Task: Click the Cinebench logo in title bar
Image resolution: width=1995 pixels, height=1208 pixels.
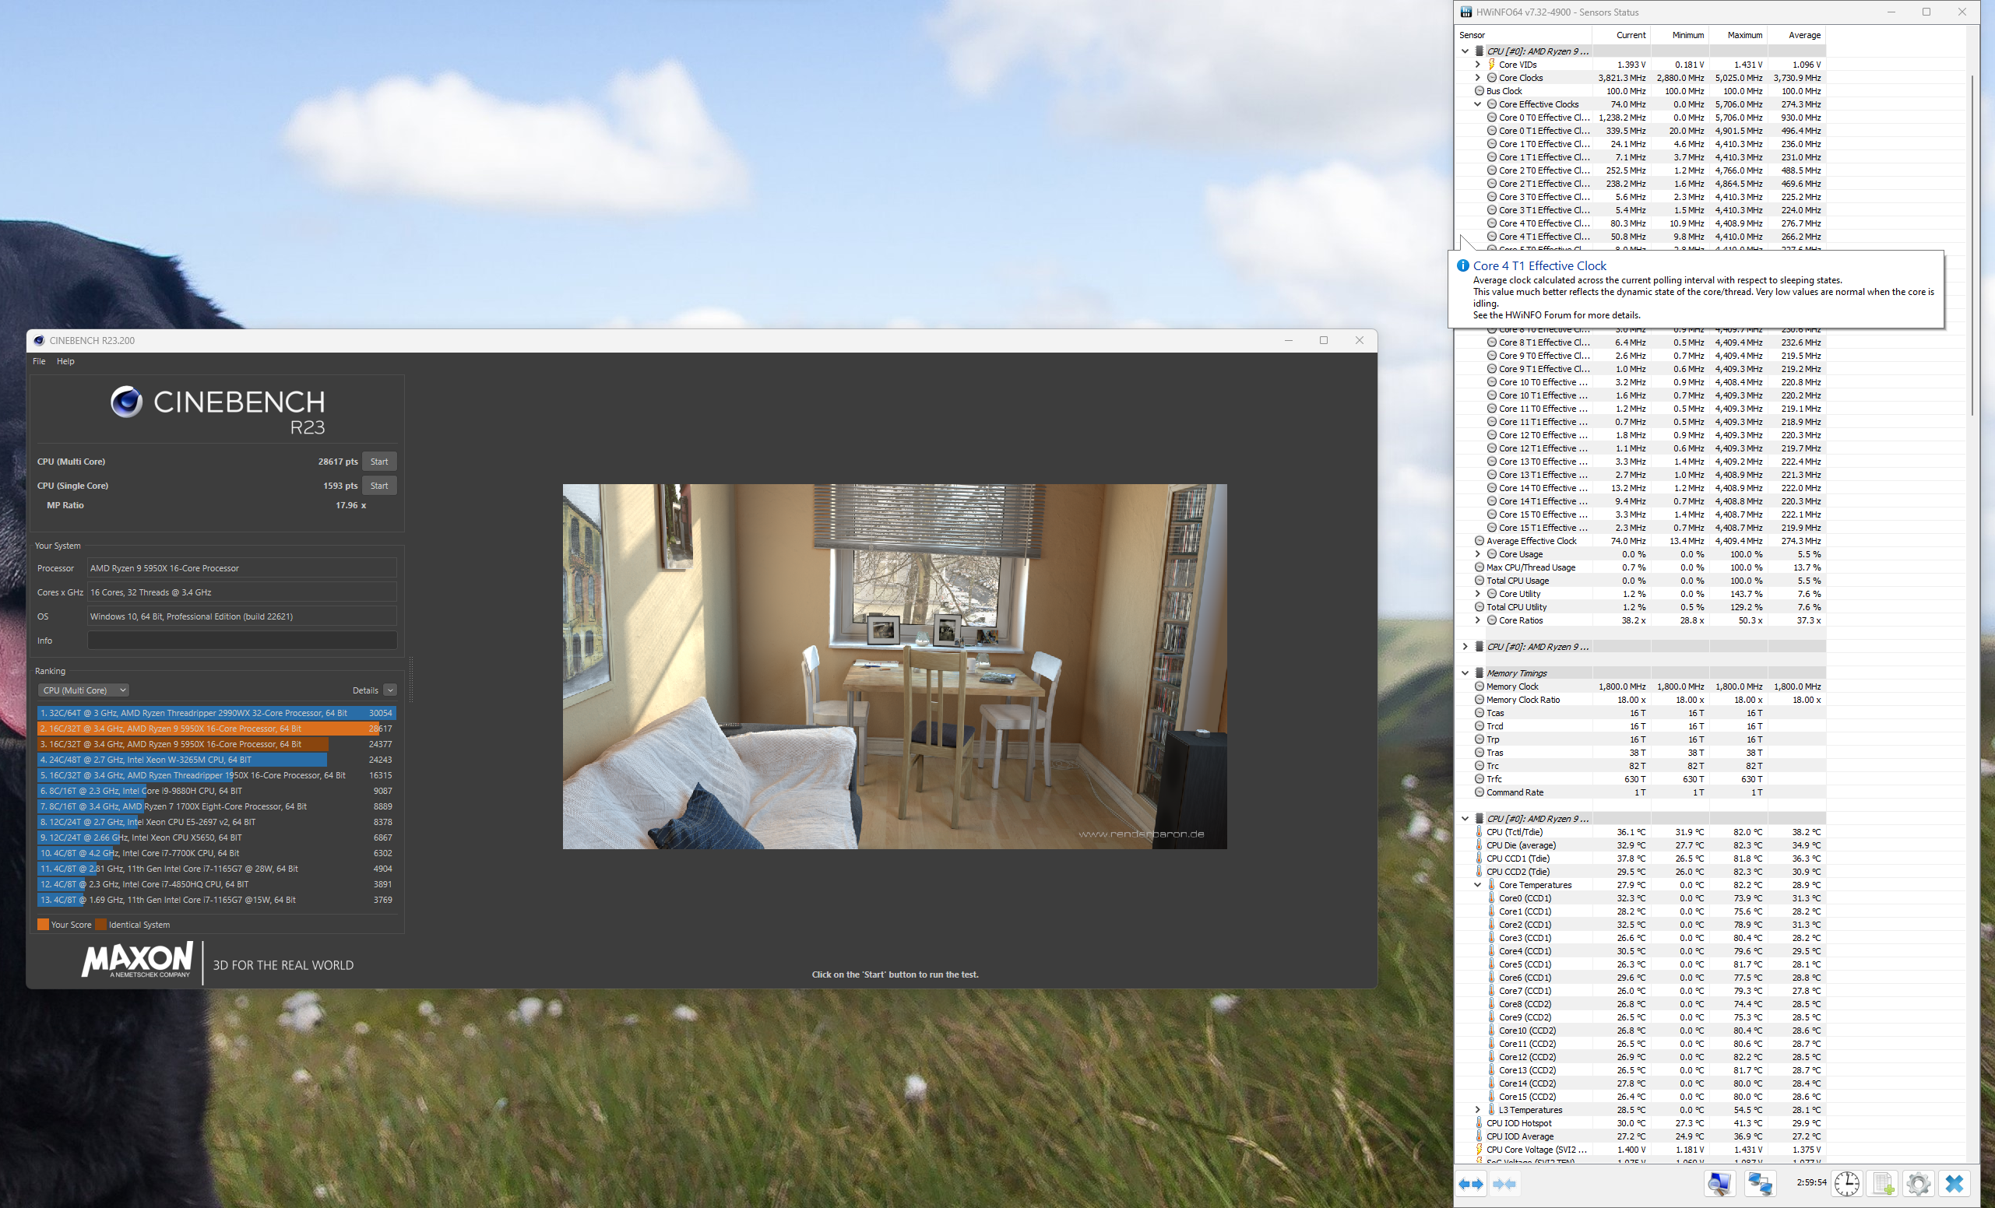Action: point(39,341)
